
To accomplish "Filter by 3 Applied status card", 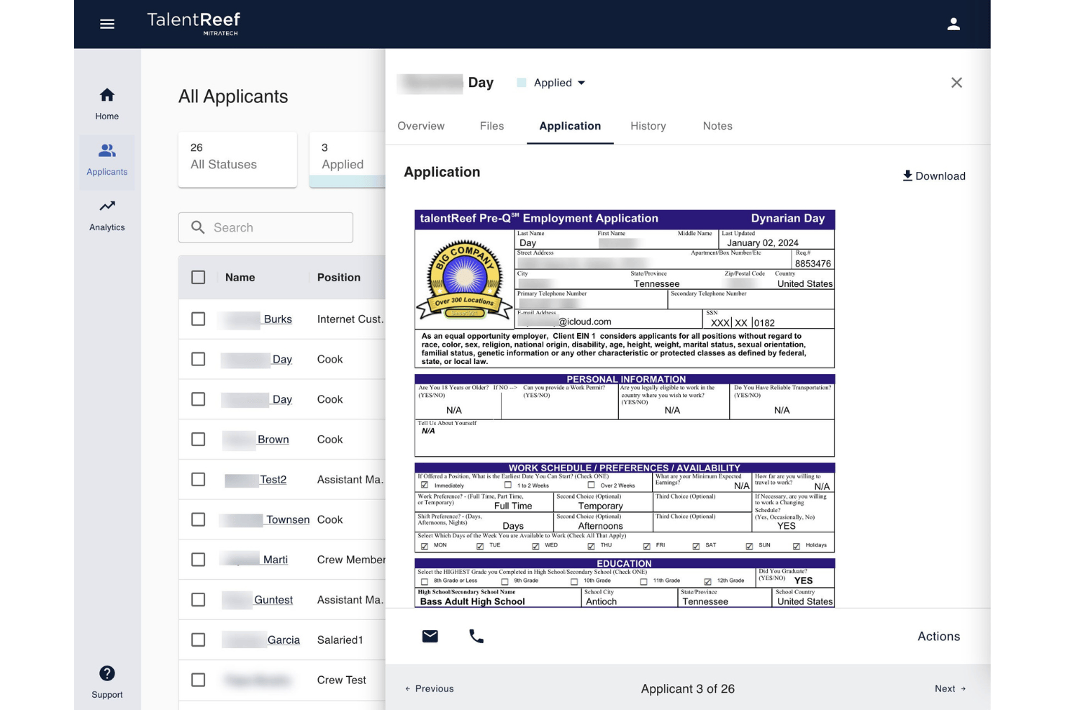I will [348, 159].
